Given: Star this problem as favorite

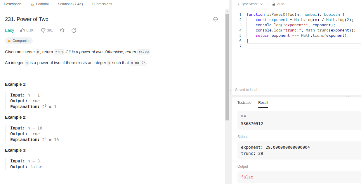Looking at the screenshot, I should [x=62, y=30].
